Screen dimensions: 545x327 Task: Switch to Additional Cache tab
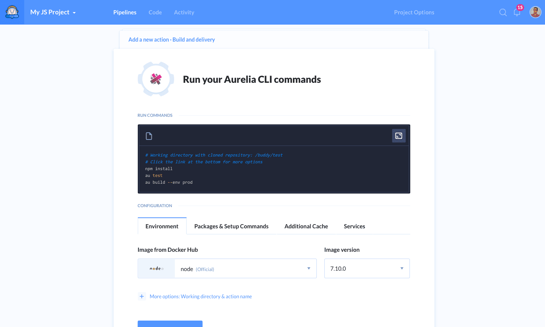(306, 226)
